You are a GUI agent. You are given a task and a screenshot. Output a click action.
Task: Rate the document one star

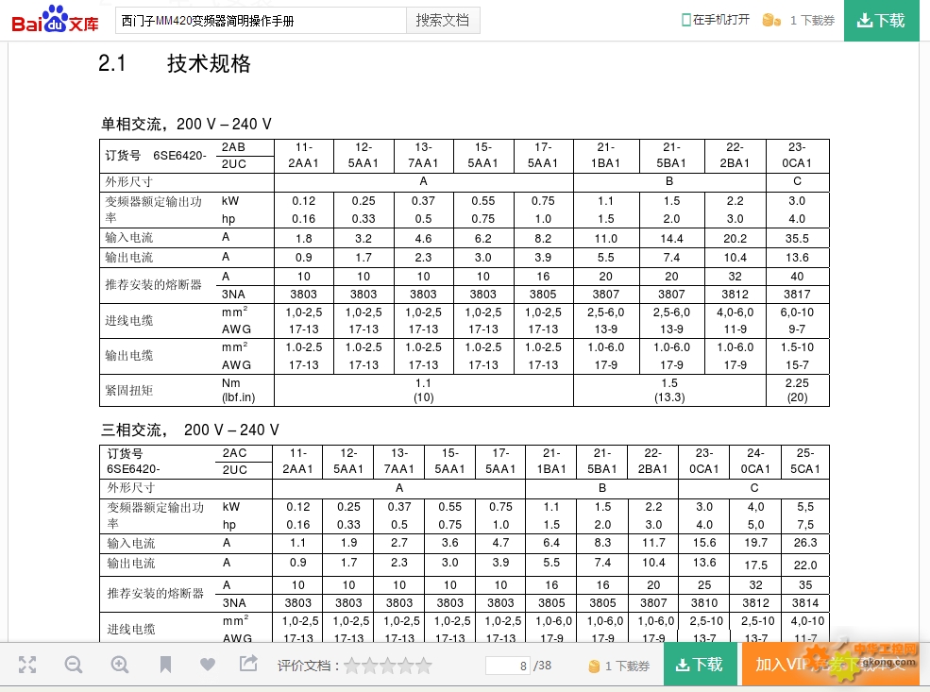tap(352, 666)
